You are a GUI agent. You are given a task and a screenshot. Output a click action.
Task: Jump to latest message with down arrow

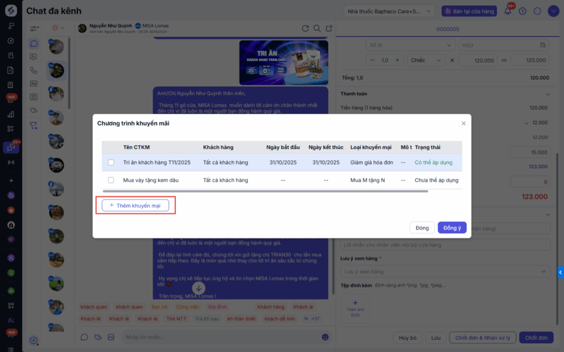[x=198, y=288]
